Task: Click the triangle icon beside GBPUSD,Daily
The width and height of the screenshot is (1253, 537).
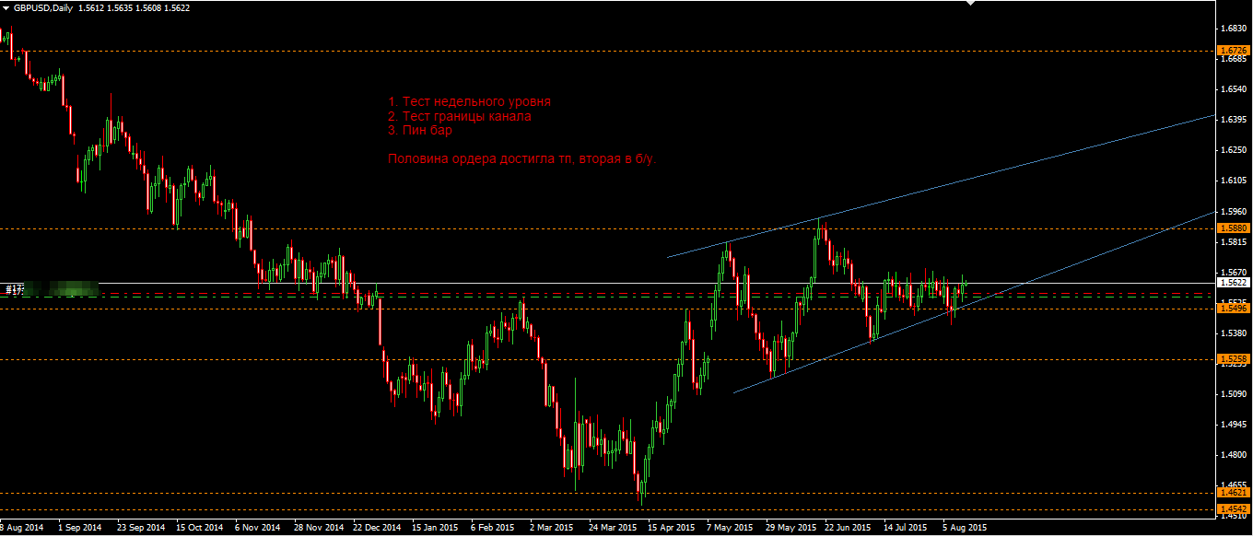Action: coord(6,7)
